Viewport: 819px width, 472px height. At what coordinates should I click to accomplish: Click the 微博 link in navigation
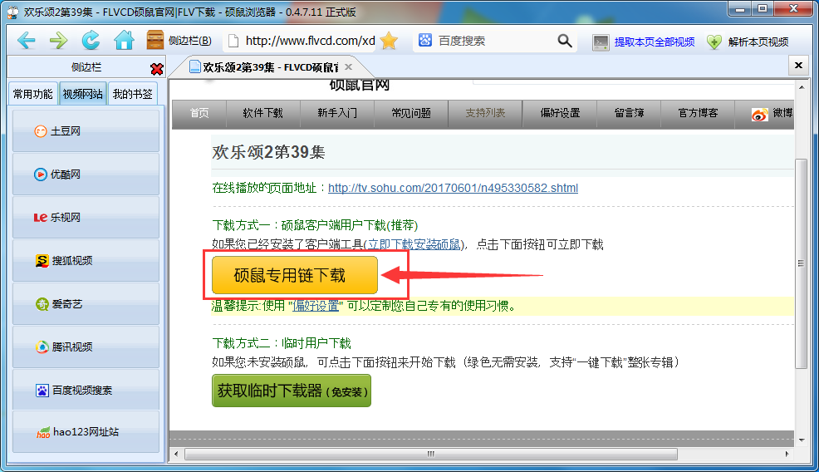click(772, 113)
